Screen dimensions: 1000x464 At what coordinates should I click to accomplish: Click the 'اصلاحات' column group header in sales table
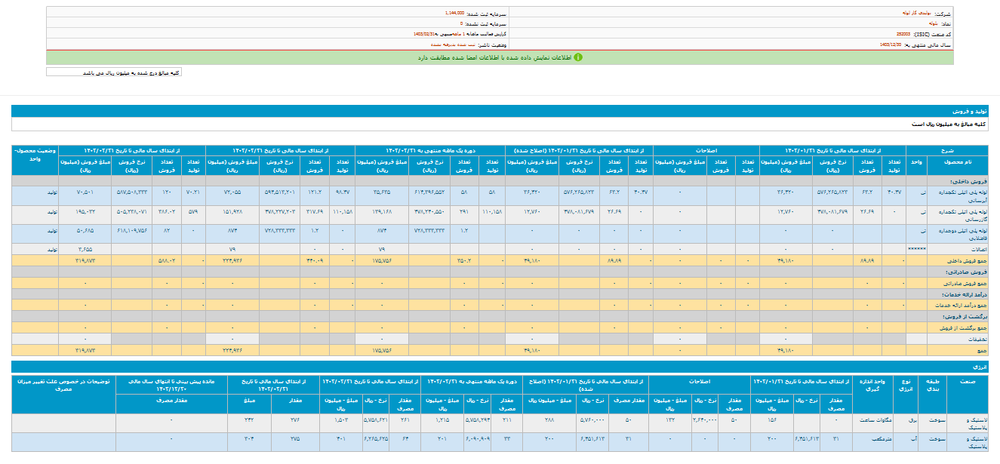(x=706, y=149)
